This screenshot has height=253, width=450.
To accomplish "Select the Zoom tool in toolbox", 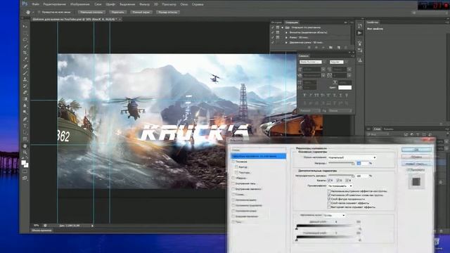I will [25, 153].
